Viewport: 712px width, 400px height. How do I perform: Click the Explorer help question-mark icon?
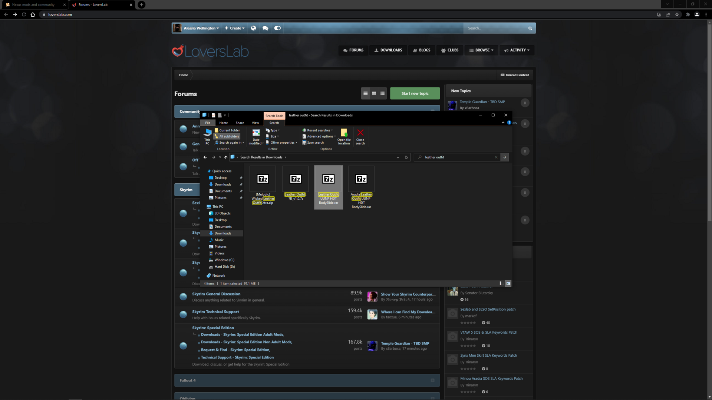(509, 123)
